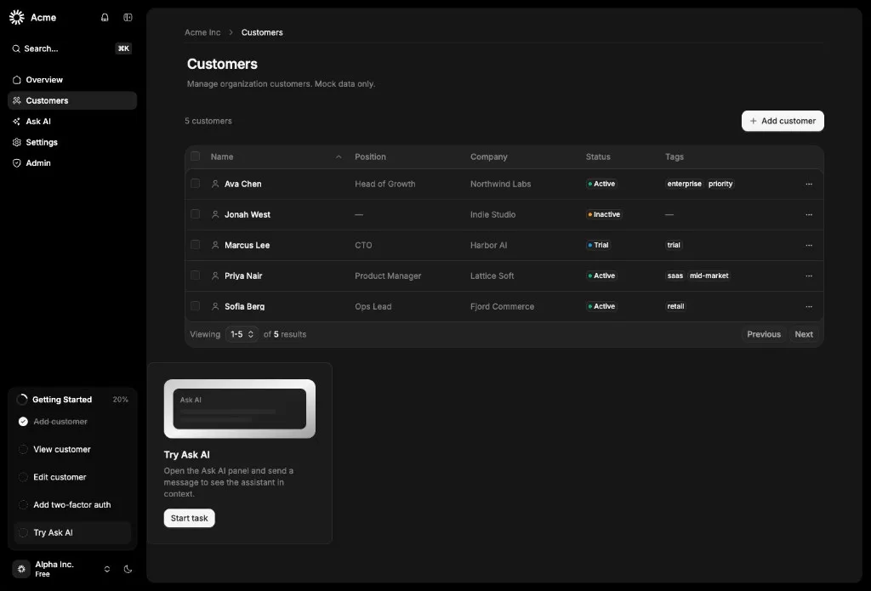The height and width of the screenshot is (591, 871).
Task: Check the Priya Nair row checkbox
Action: 195,275
